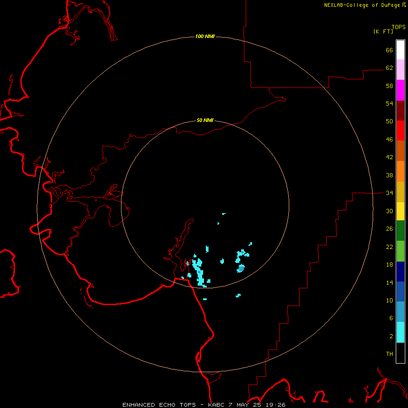
Task: Click the 'ENHANCED ECHO TOPS' product title
Action: [159, 405]
